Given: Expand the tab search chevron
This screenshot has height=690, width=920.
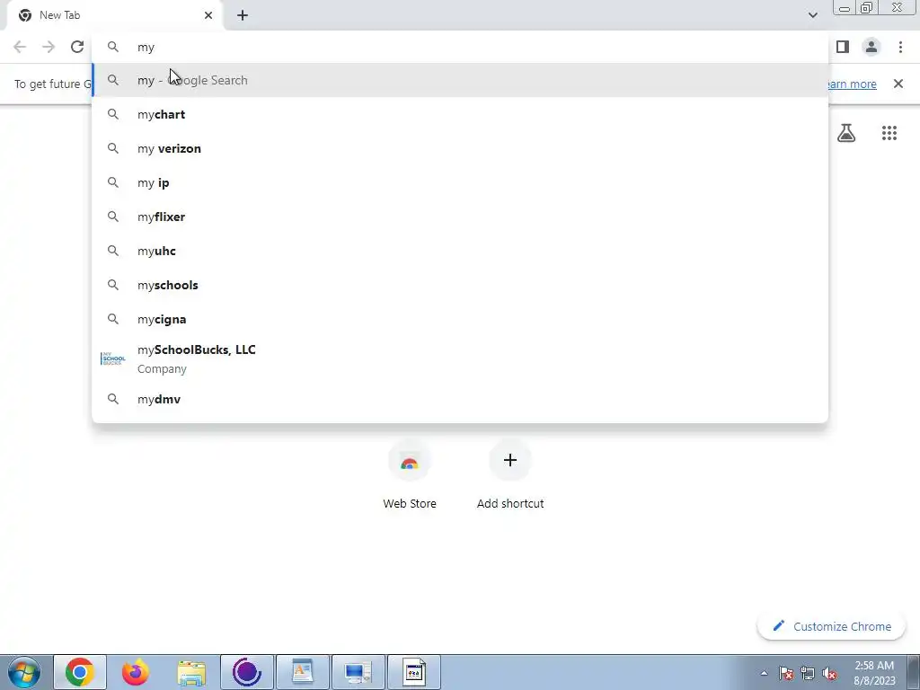Looking at the screenshot, I should tap(812, 15).
